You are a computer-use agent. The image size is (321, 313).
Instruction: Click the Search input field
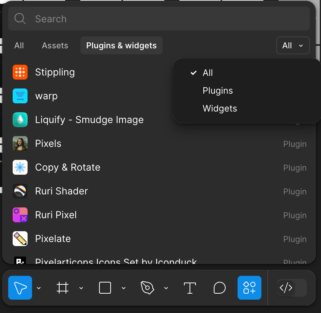159,19
